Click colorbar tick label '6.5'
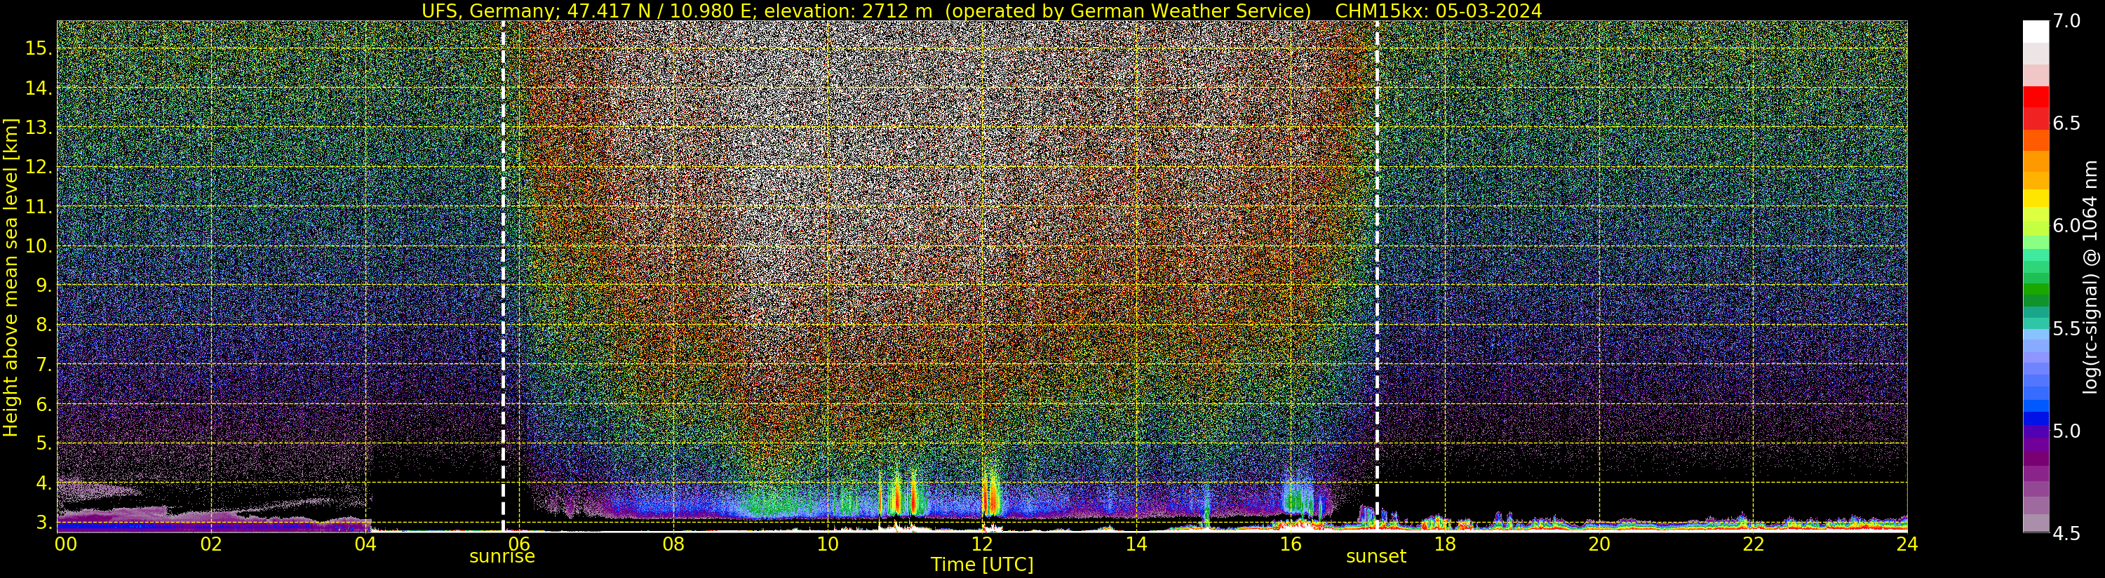The height and width of the screenshot is (578, 2105). [2066, 123]
